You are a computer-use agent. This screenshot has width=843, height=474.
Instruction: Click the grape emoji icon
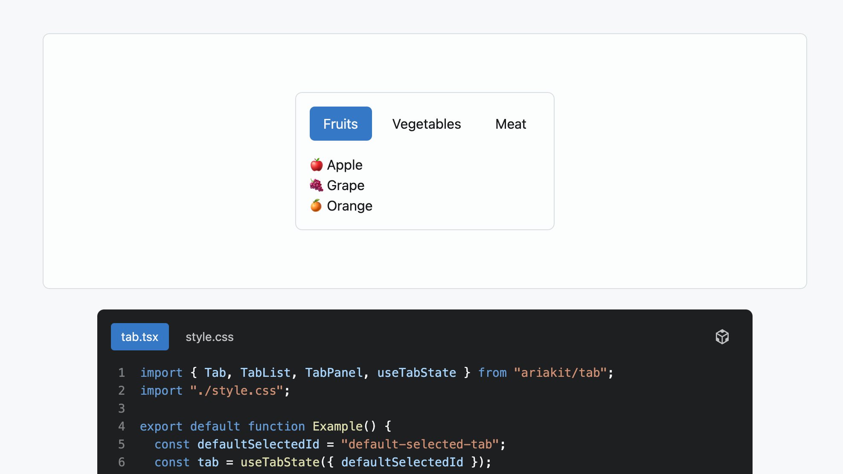coord(316,185)
